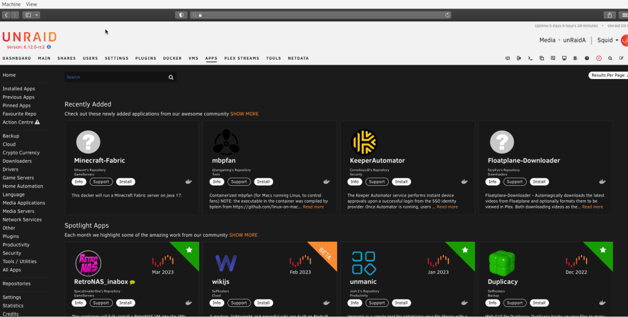628x317 pixels.
Task: Click the two-arrows reload icon in Unraid toolbar
Action: tap(507, 58)
